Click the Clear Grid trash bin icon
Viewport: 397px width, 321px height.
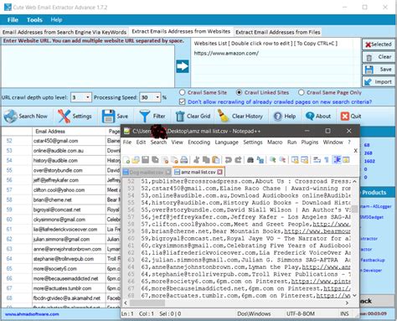tap(180, 116)
